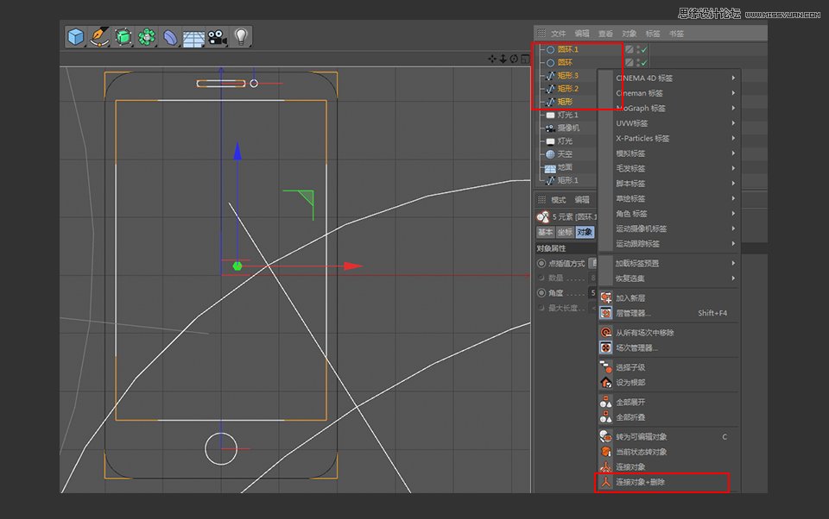Viewport: 829px width, 519px height.
Task: Click the sky sphere icon of 天空
Action: (x=550, y=154)
